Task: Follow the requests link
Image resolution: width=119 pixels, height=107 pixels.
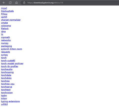Action: 6,52
